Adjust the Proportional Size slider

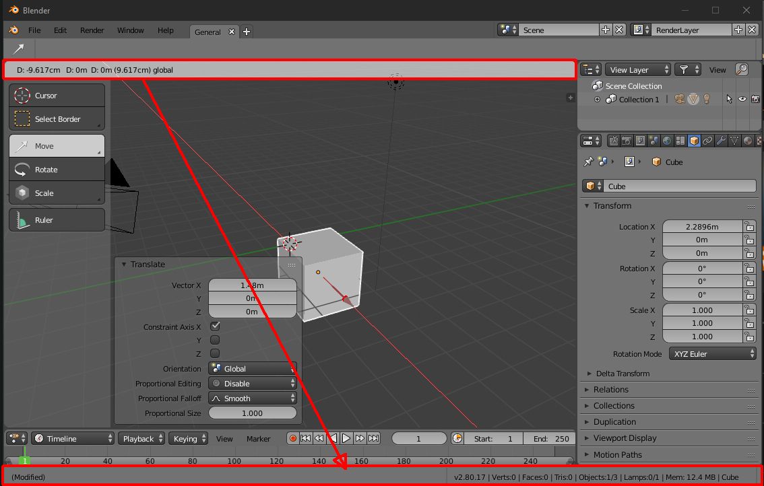pos(253,413)
